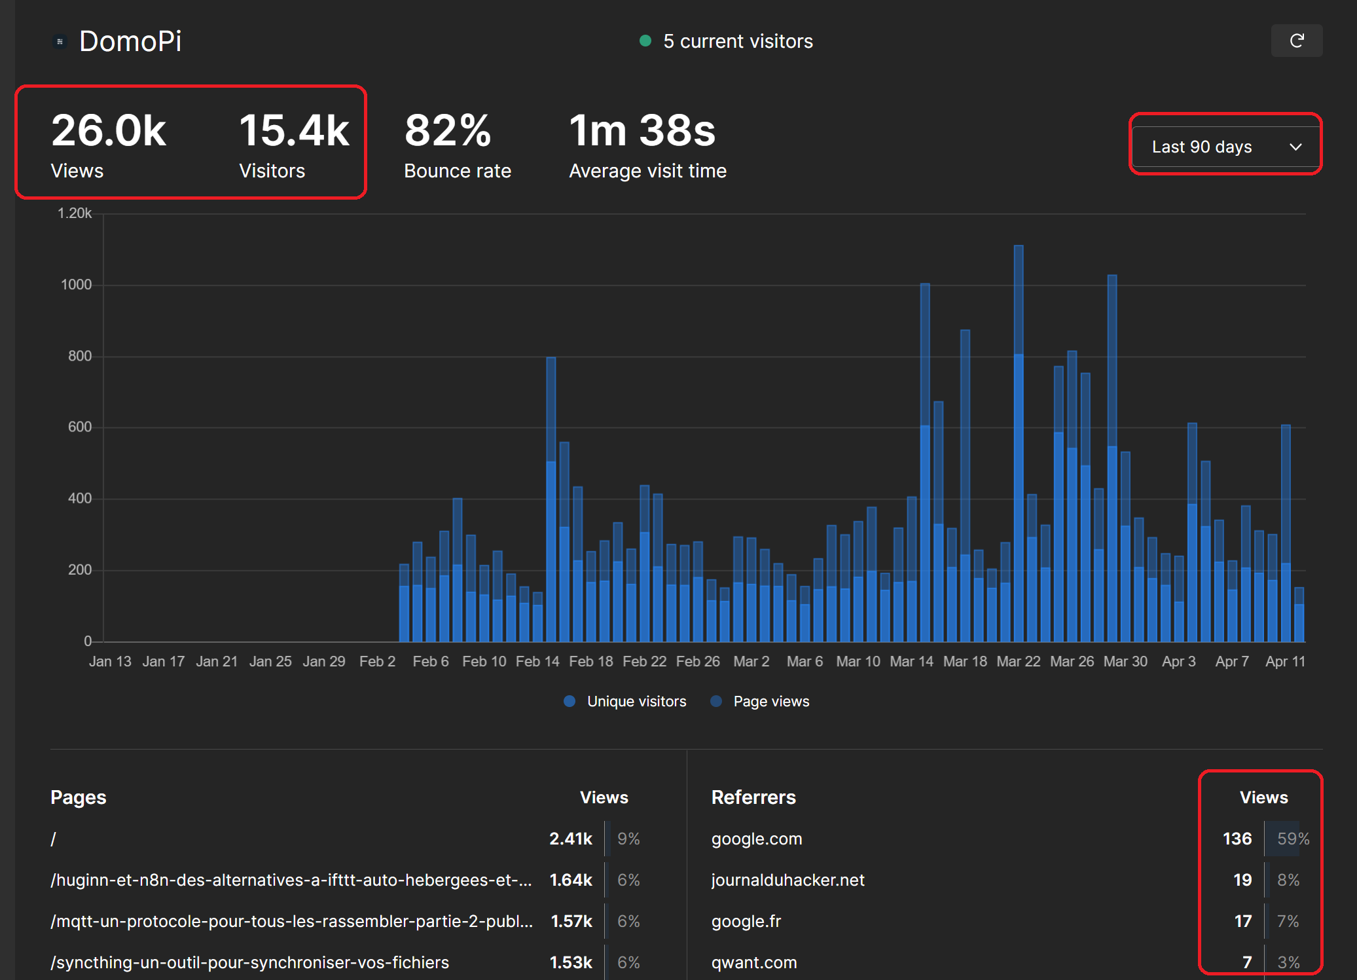
Task: Click the journalduhacker.net referrer
Action: point(787,880)
